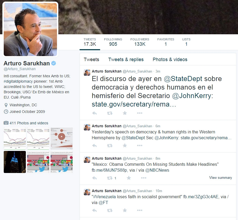
Task: Reply to the 6m Yesterday's speech tweet
Action: coord(95,145)
